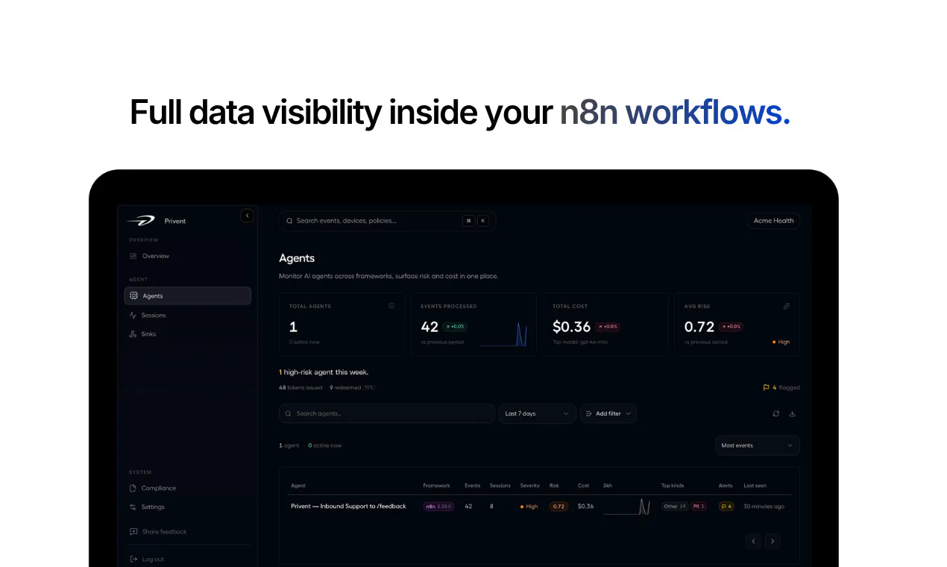Click the 48 tokens issued text
Screen dimensions: 947x567
click(301, 388)
